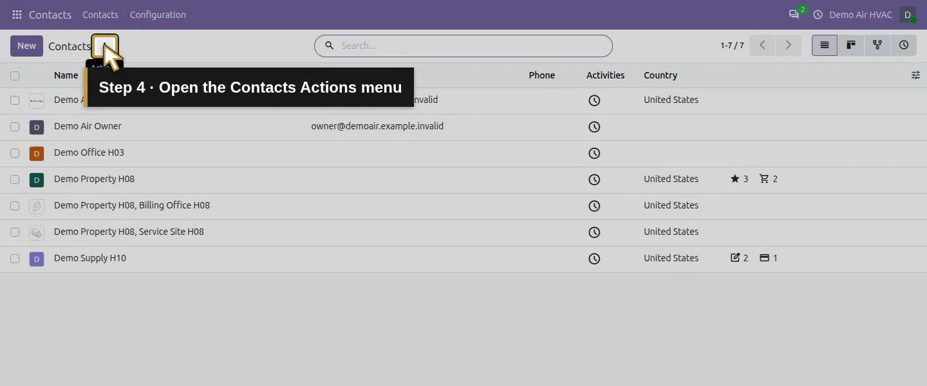Open the activity clock for Demo Office H03

[594, 153]
